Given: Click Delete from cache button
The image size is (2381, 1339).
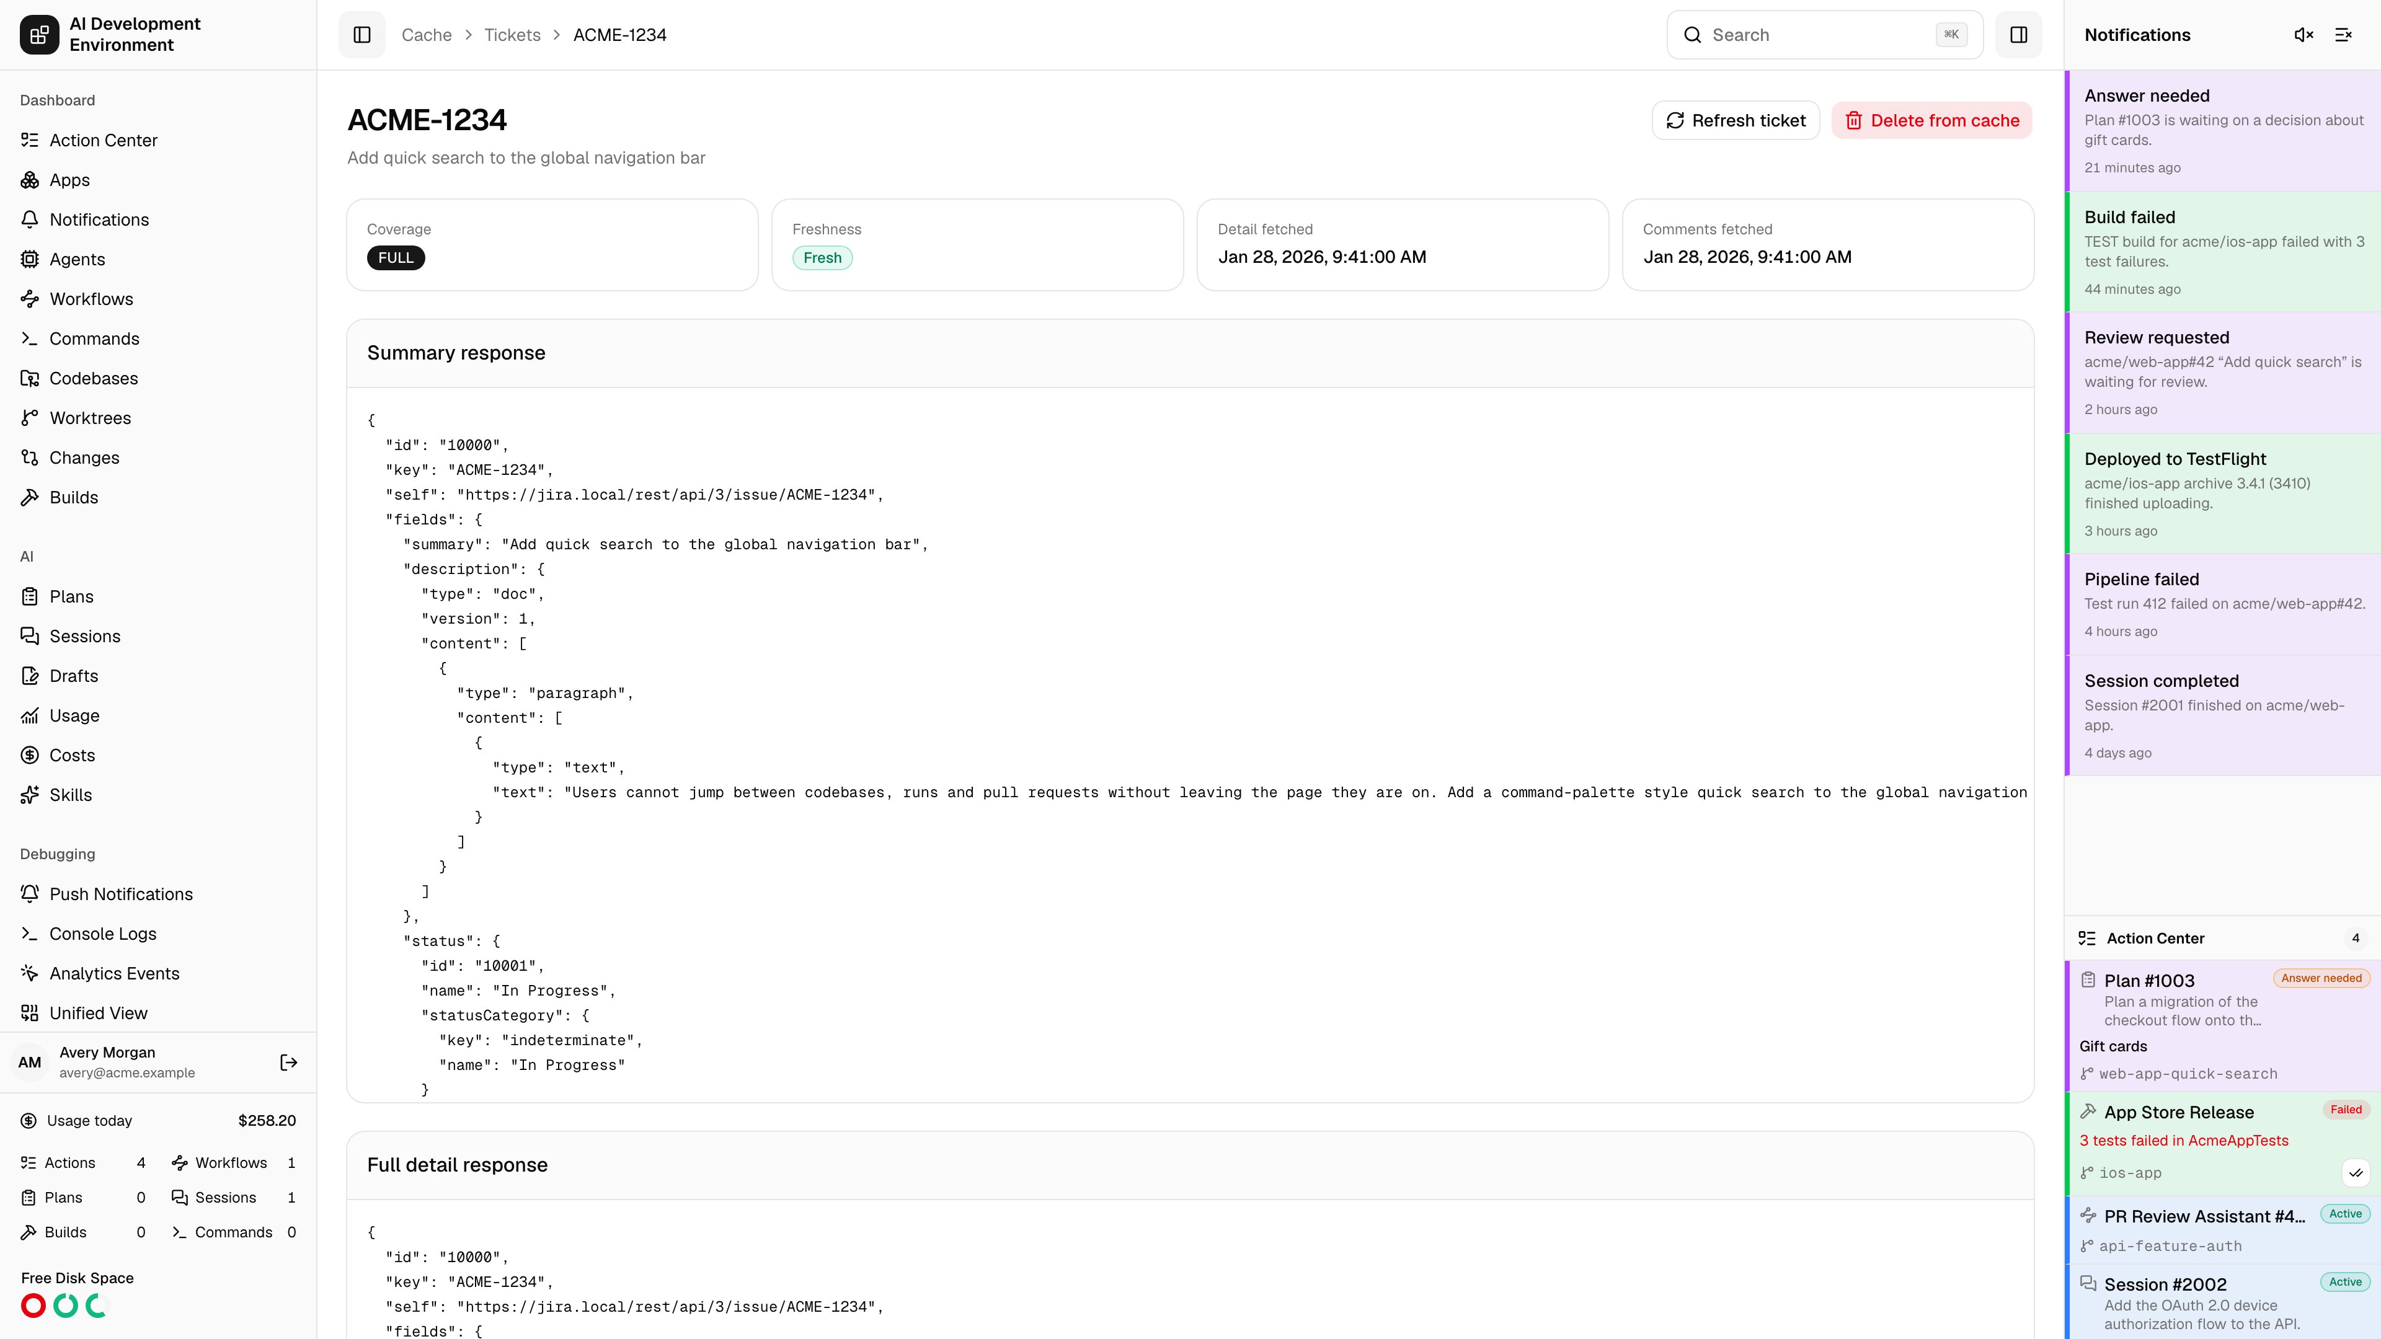Looking at the screenshot, I should point(1931,121).
